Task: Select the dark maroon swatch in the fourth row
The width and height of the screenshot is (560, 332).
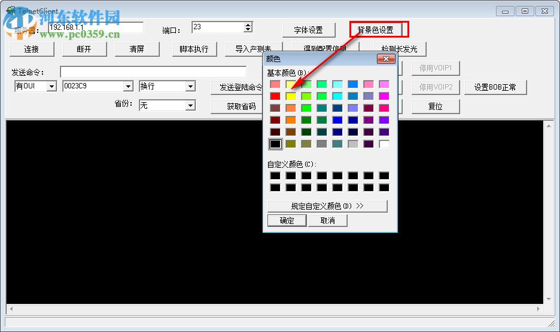Action: pos(275,120)
